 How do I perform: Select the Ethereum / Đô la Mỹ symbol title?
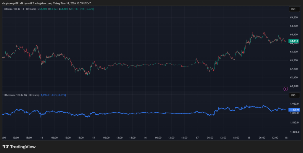[15, 95]
